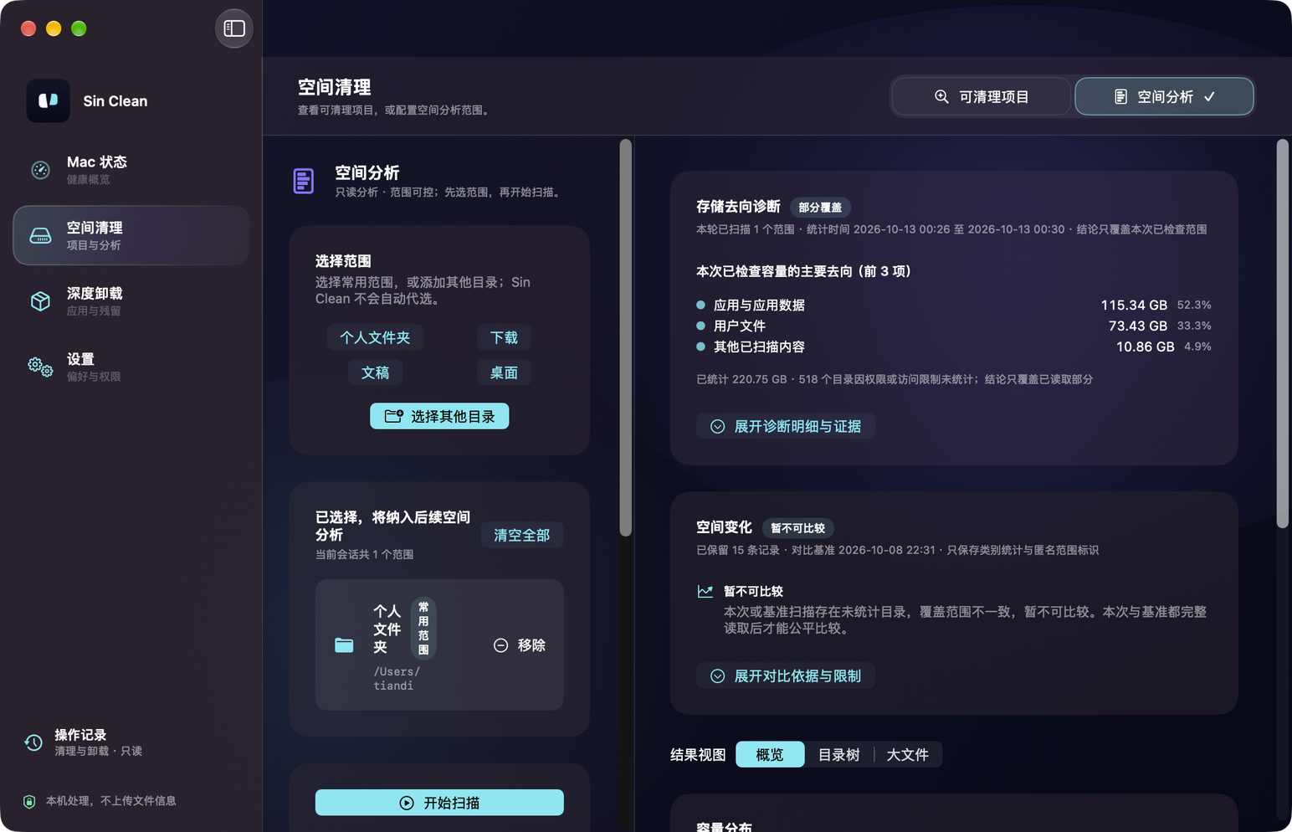
Task: Click the 部分覆盖 badge
Action: tap(820, 207)
